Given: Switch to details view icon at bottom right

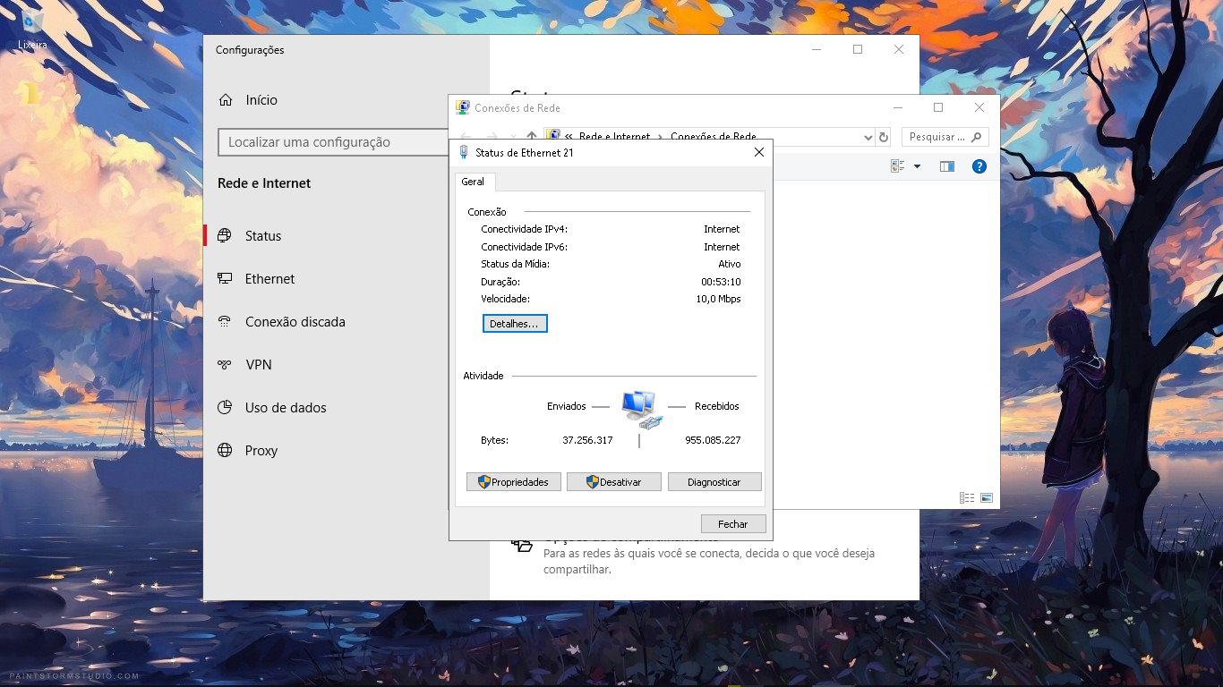Looking at the screenshot, I should (x=967, y=497).
